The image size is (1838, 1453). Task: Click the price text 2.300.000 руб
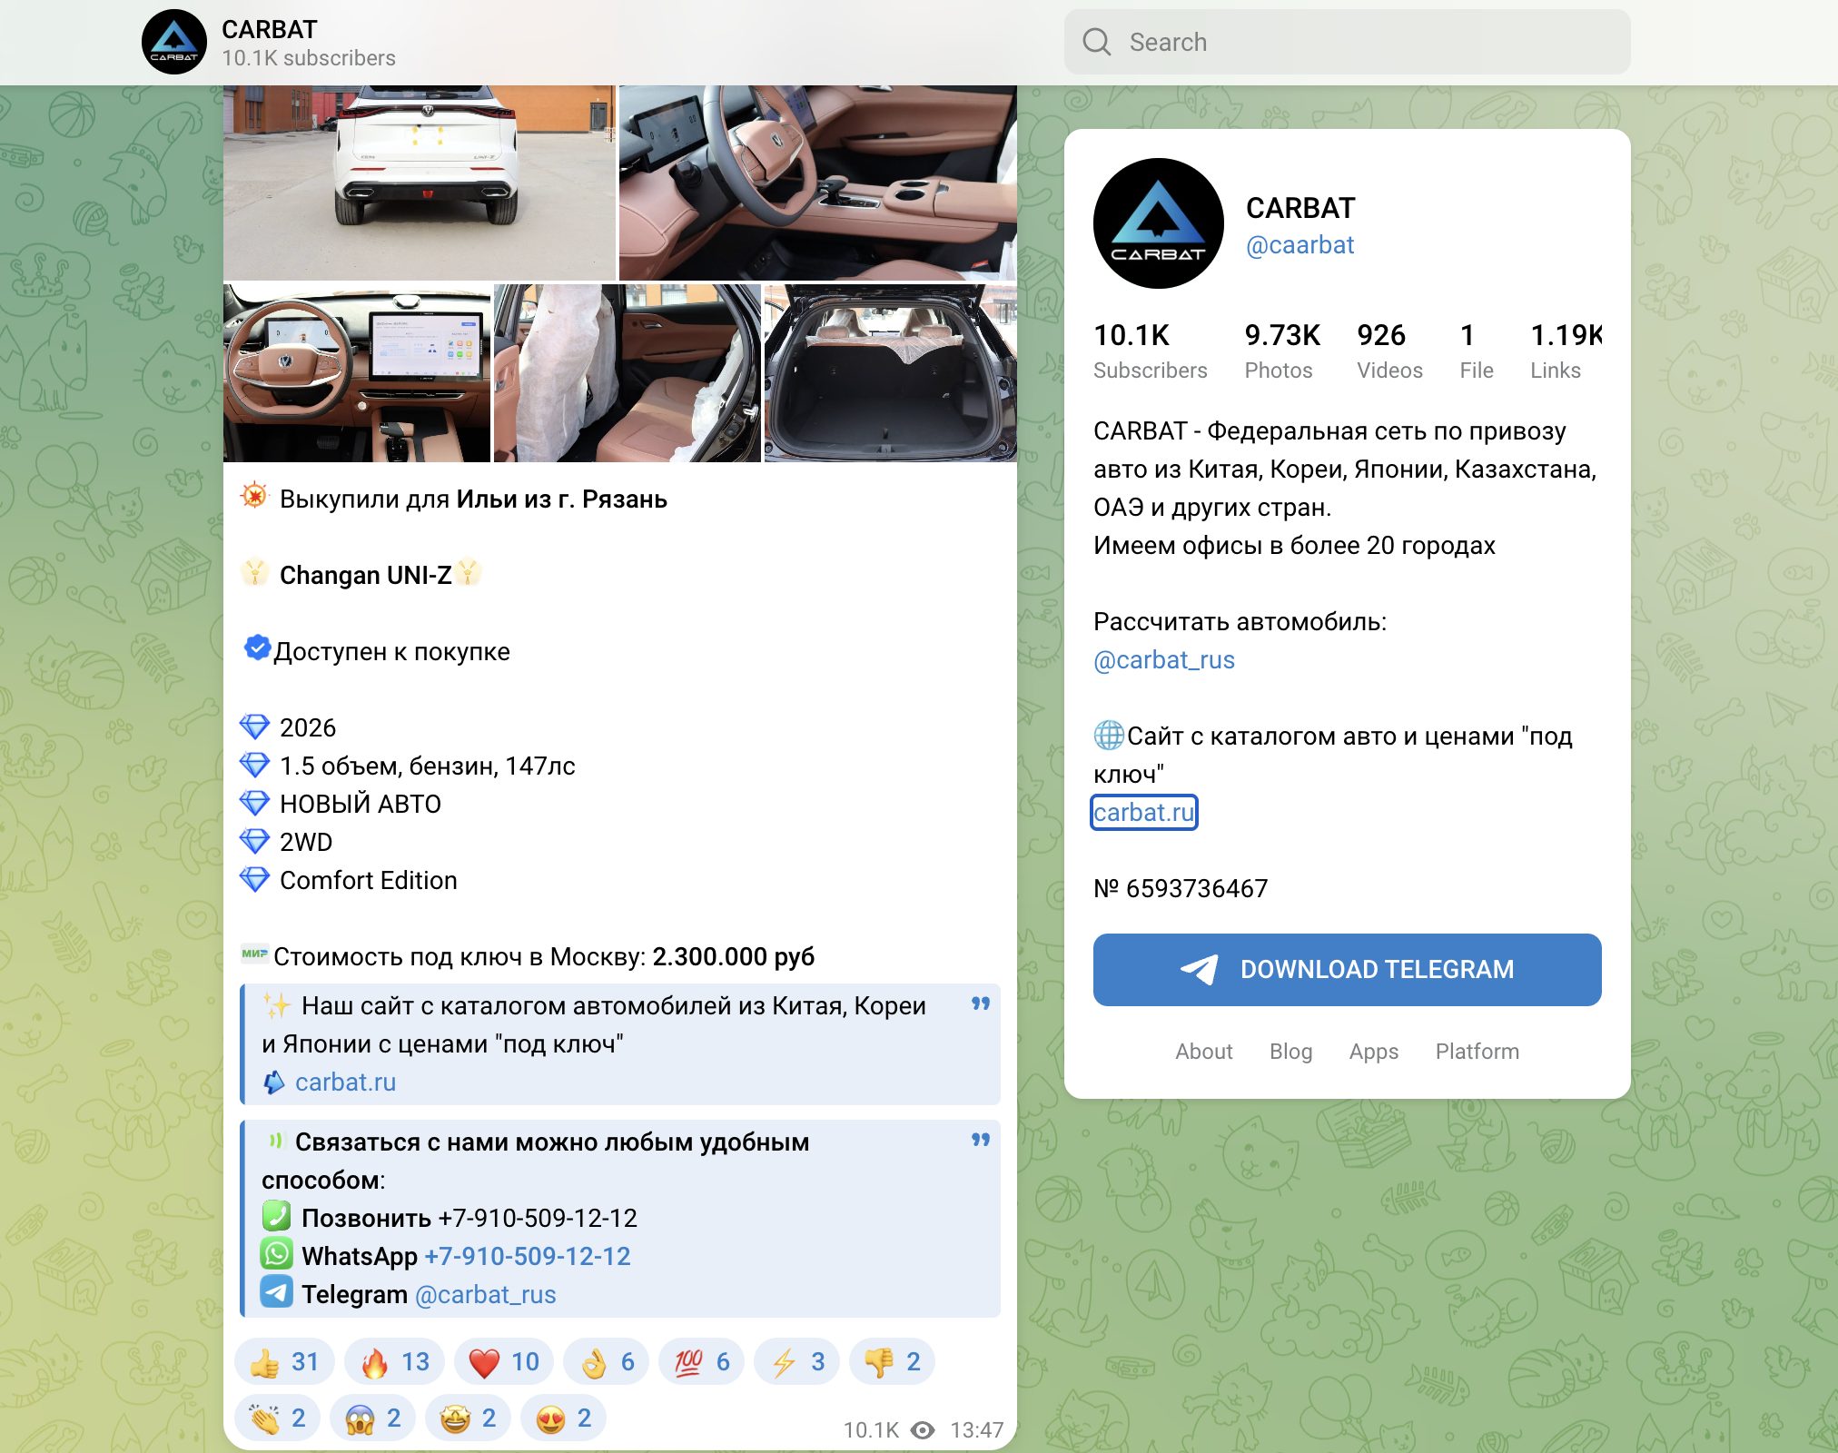(733, 956)
